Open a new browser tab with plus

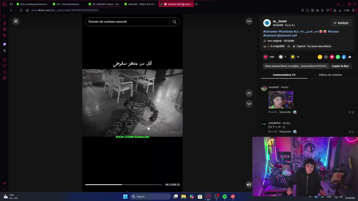(196, 4)
